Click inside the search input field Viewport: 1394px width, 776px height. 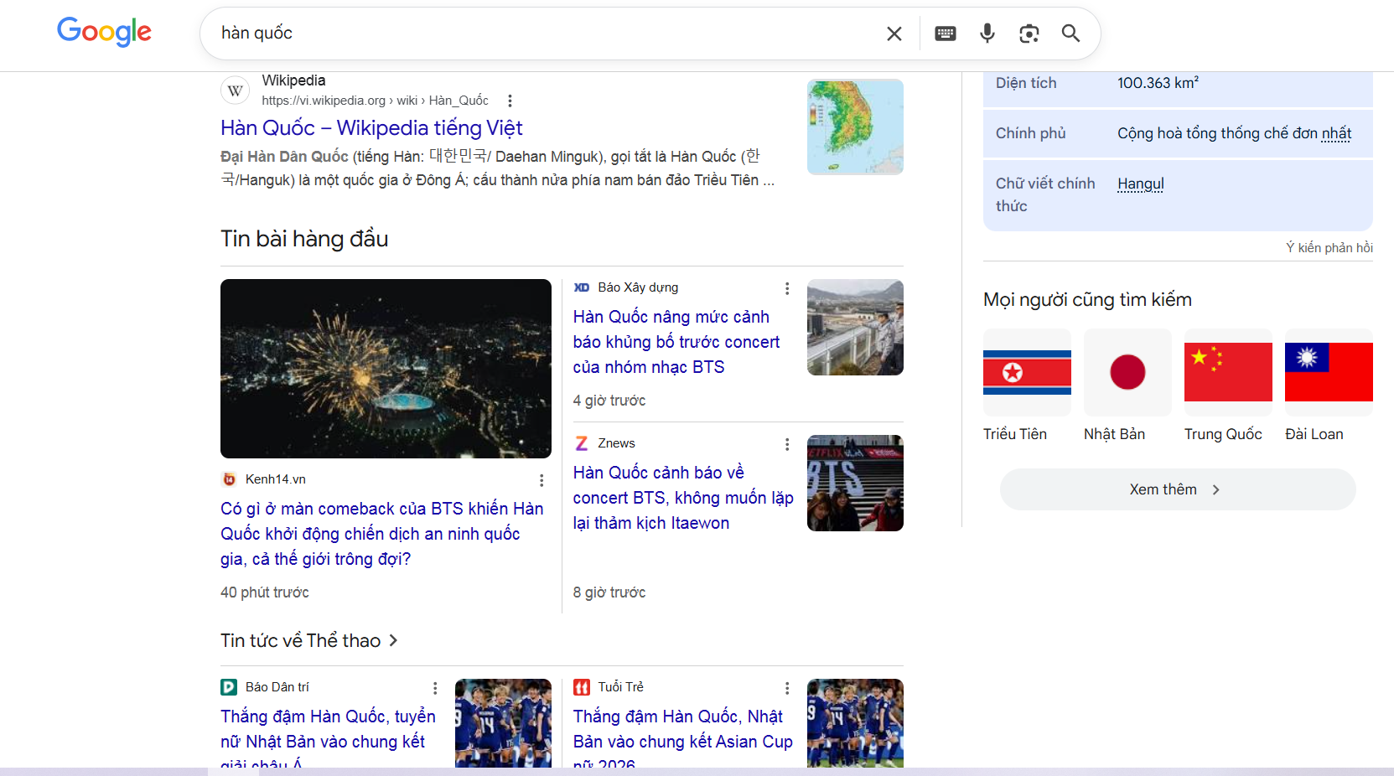pos(503,34)
